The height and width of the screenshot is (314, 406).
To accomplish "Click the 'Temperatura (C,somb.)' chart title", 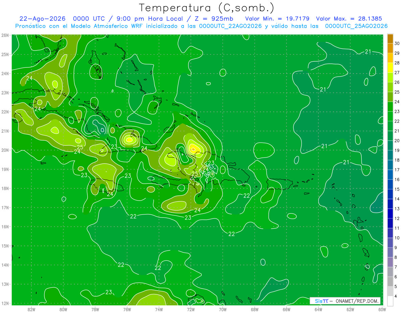I will point(207,8).
